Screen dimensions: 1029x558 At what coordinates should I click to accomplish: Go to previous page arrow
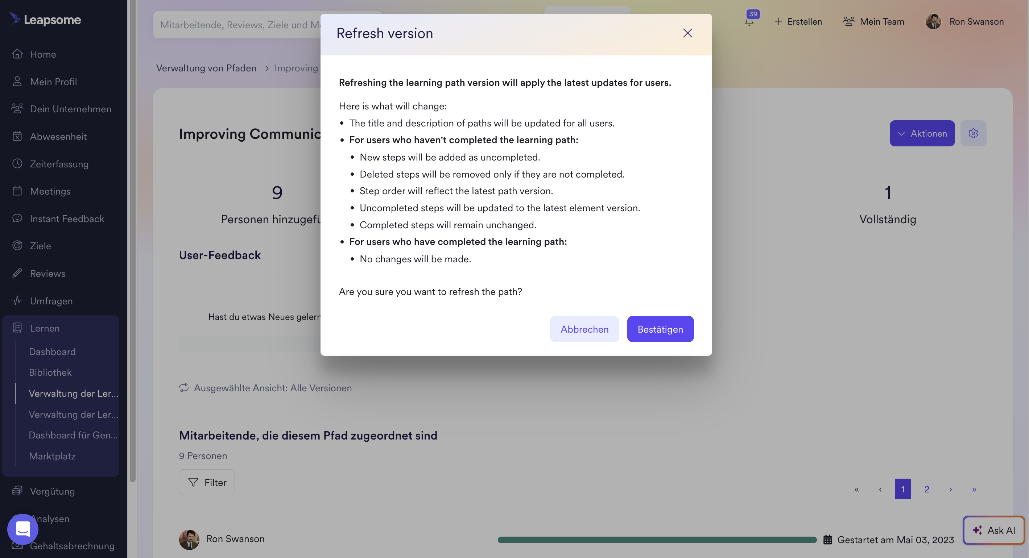880,489
